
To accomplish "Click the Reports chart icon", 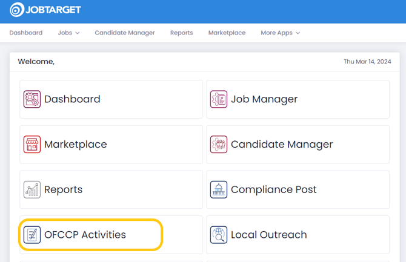I will tap(32, 189).
